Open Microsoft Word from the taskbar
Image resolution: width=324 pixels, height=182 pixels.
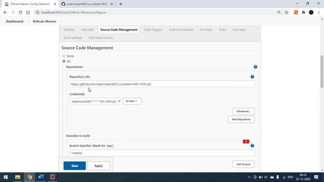point(41,177)
